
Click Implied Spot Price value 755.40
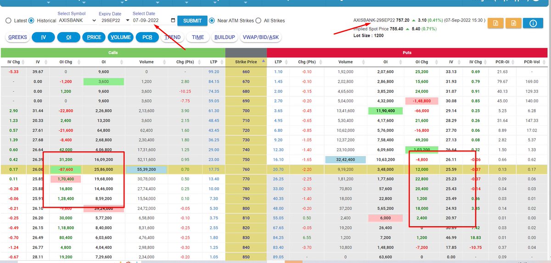coord(396,28)
